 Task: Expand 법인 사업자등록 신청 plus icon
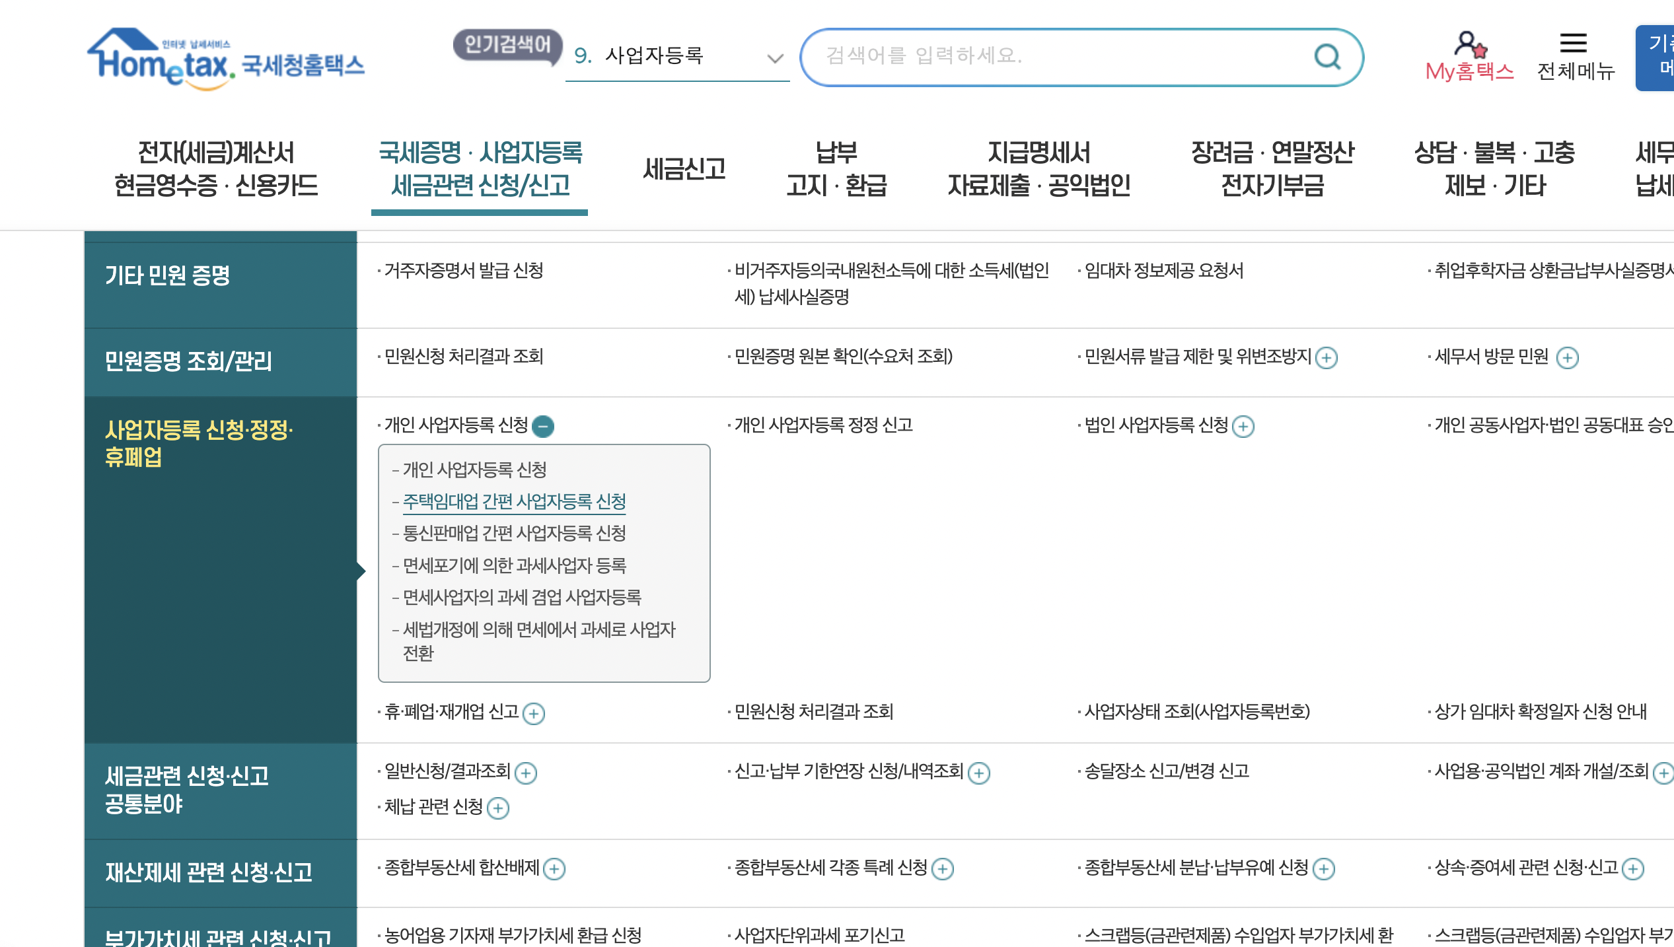1243,426
